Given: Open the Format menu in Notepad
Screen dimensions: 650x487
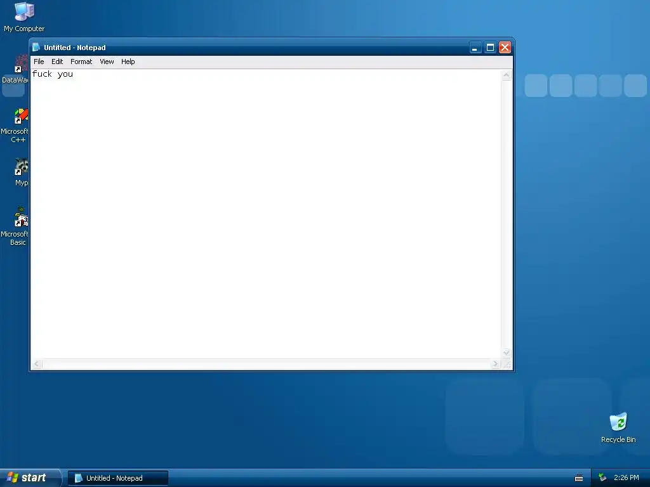Looking at the screenshot, I should (81, 62).
